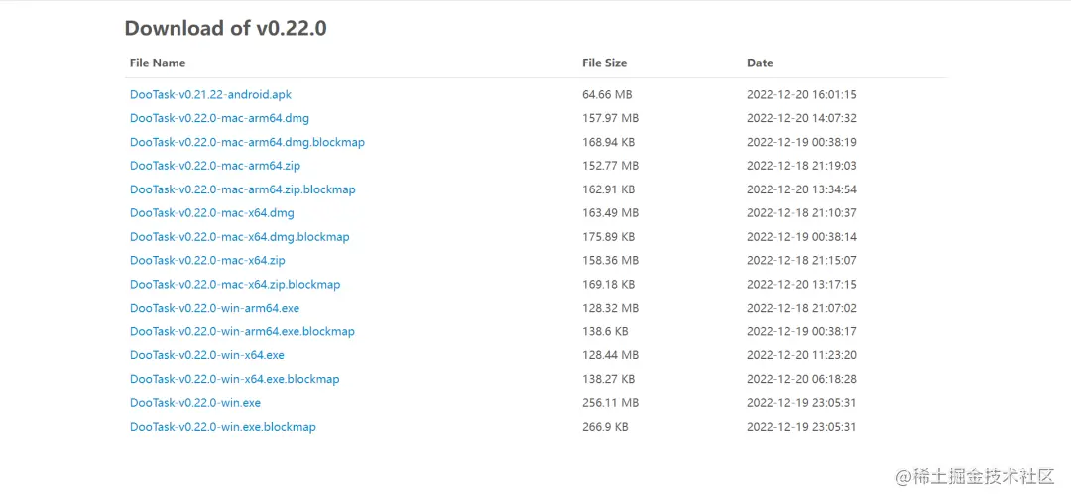Select the 163.49 MB size cell
Image resolution: width=1071 pixels, height=503 pixels.
[610, 213]
